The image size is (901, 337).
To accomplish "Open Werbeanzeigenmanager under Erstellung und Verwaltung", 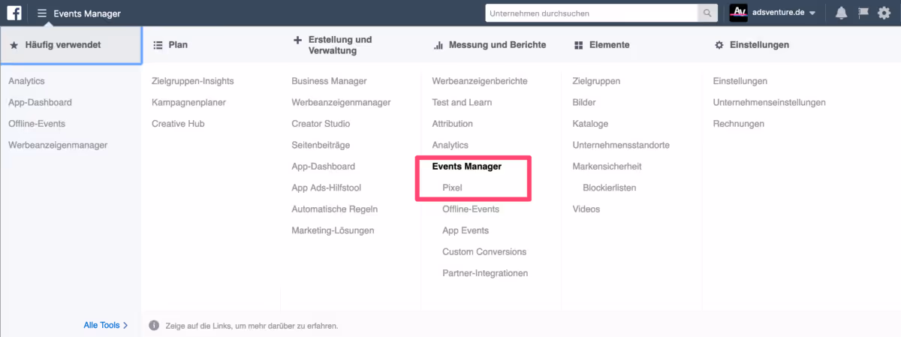I will pos(341,102).
